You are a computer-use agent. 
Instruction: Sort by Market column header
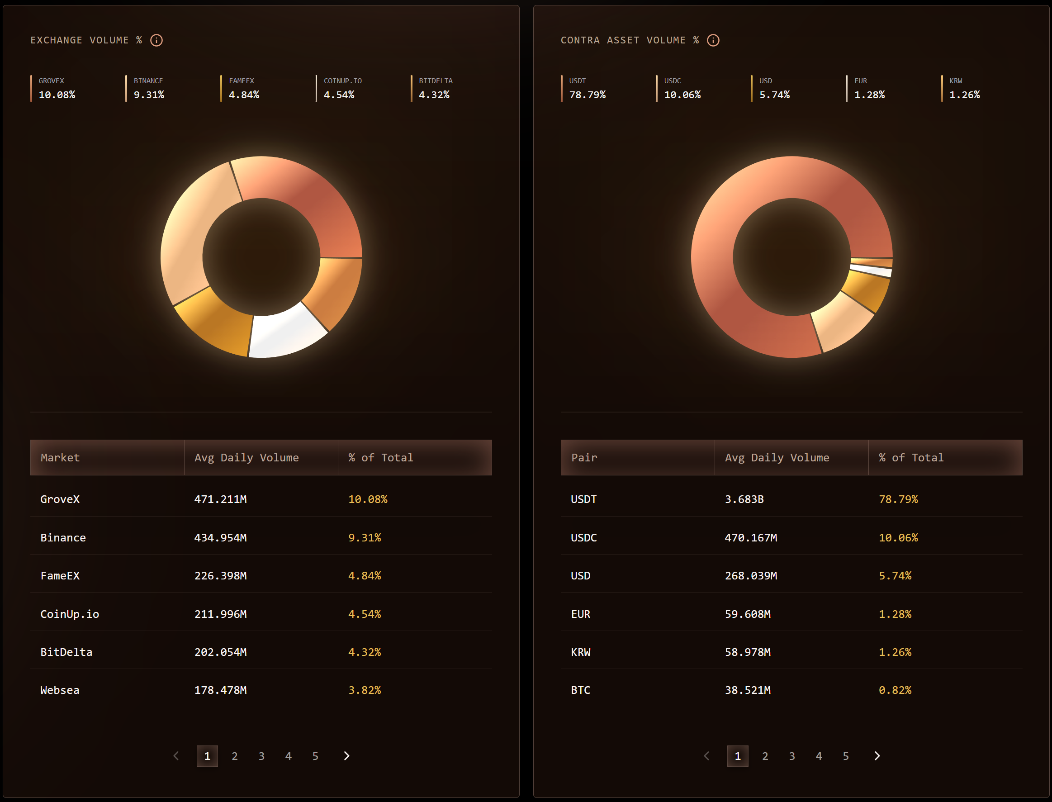pyautogui.click(x=60, y=457)
